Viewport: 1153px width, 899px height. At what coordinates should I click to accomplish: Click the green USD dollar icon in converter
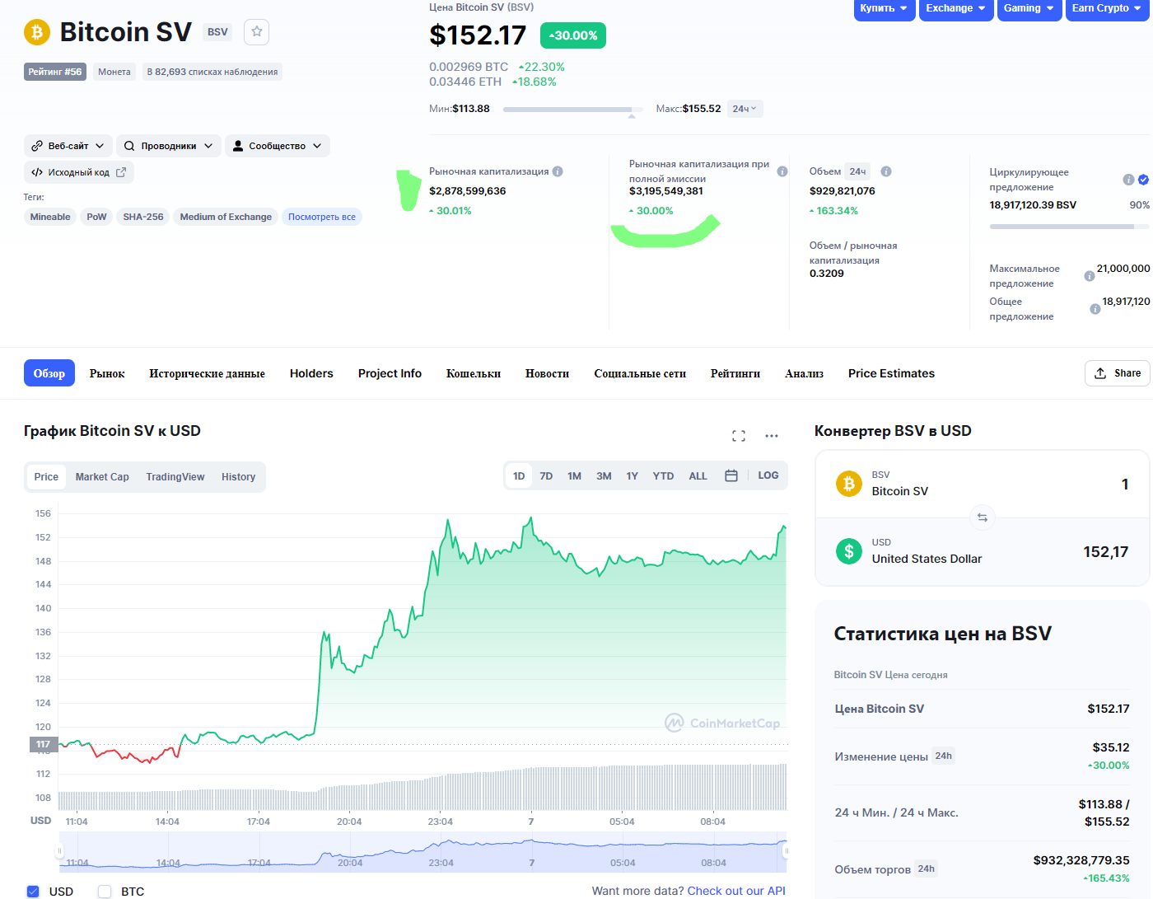point(849,550)
